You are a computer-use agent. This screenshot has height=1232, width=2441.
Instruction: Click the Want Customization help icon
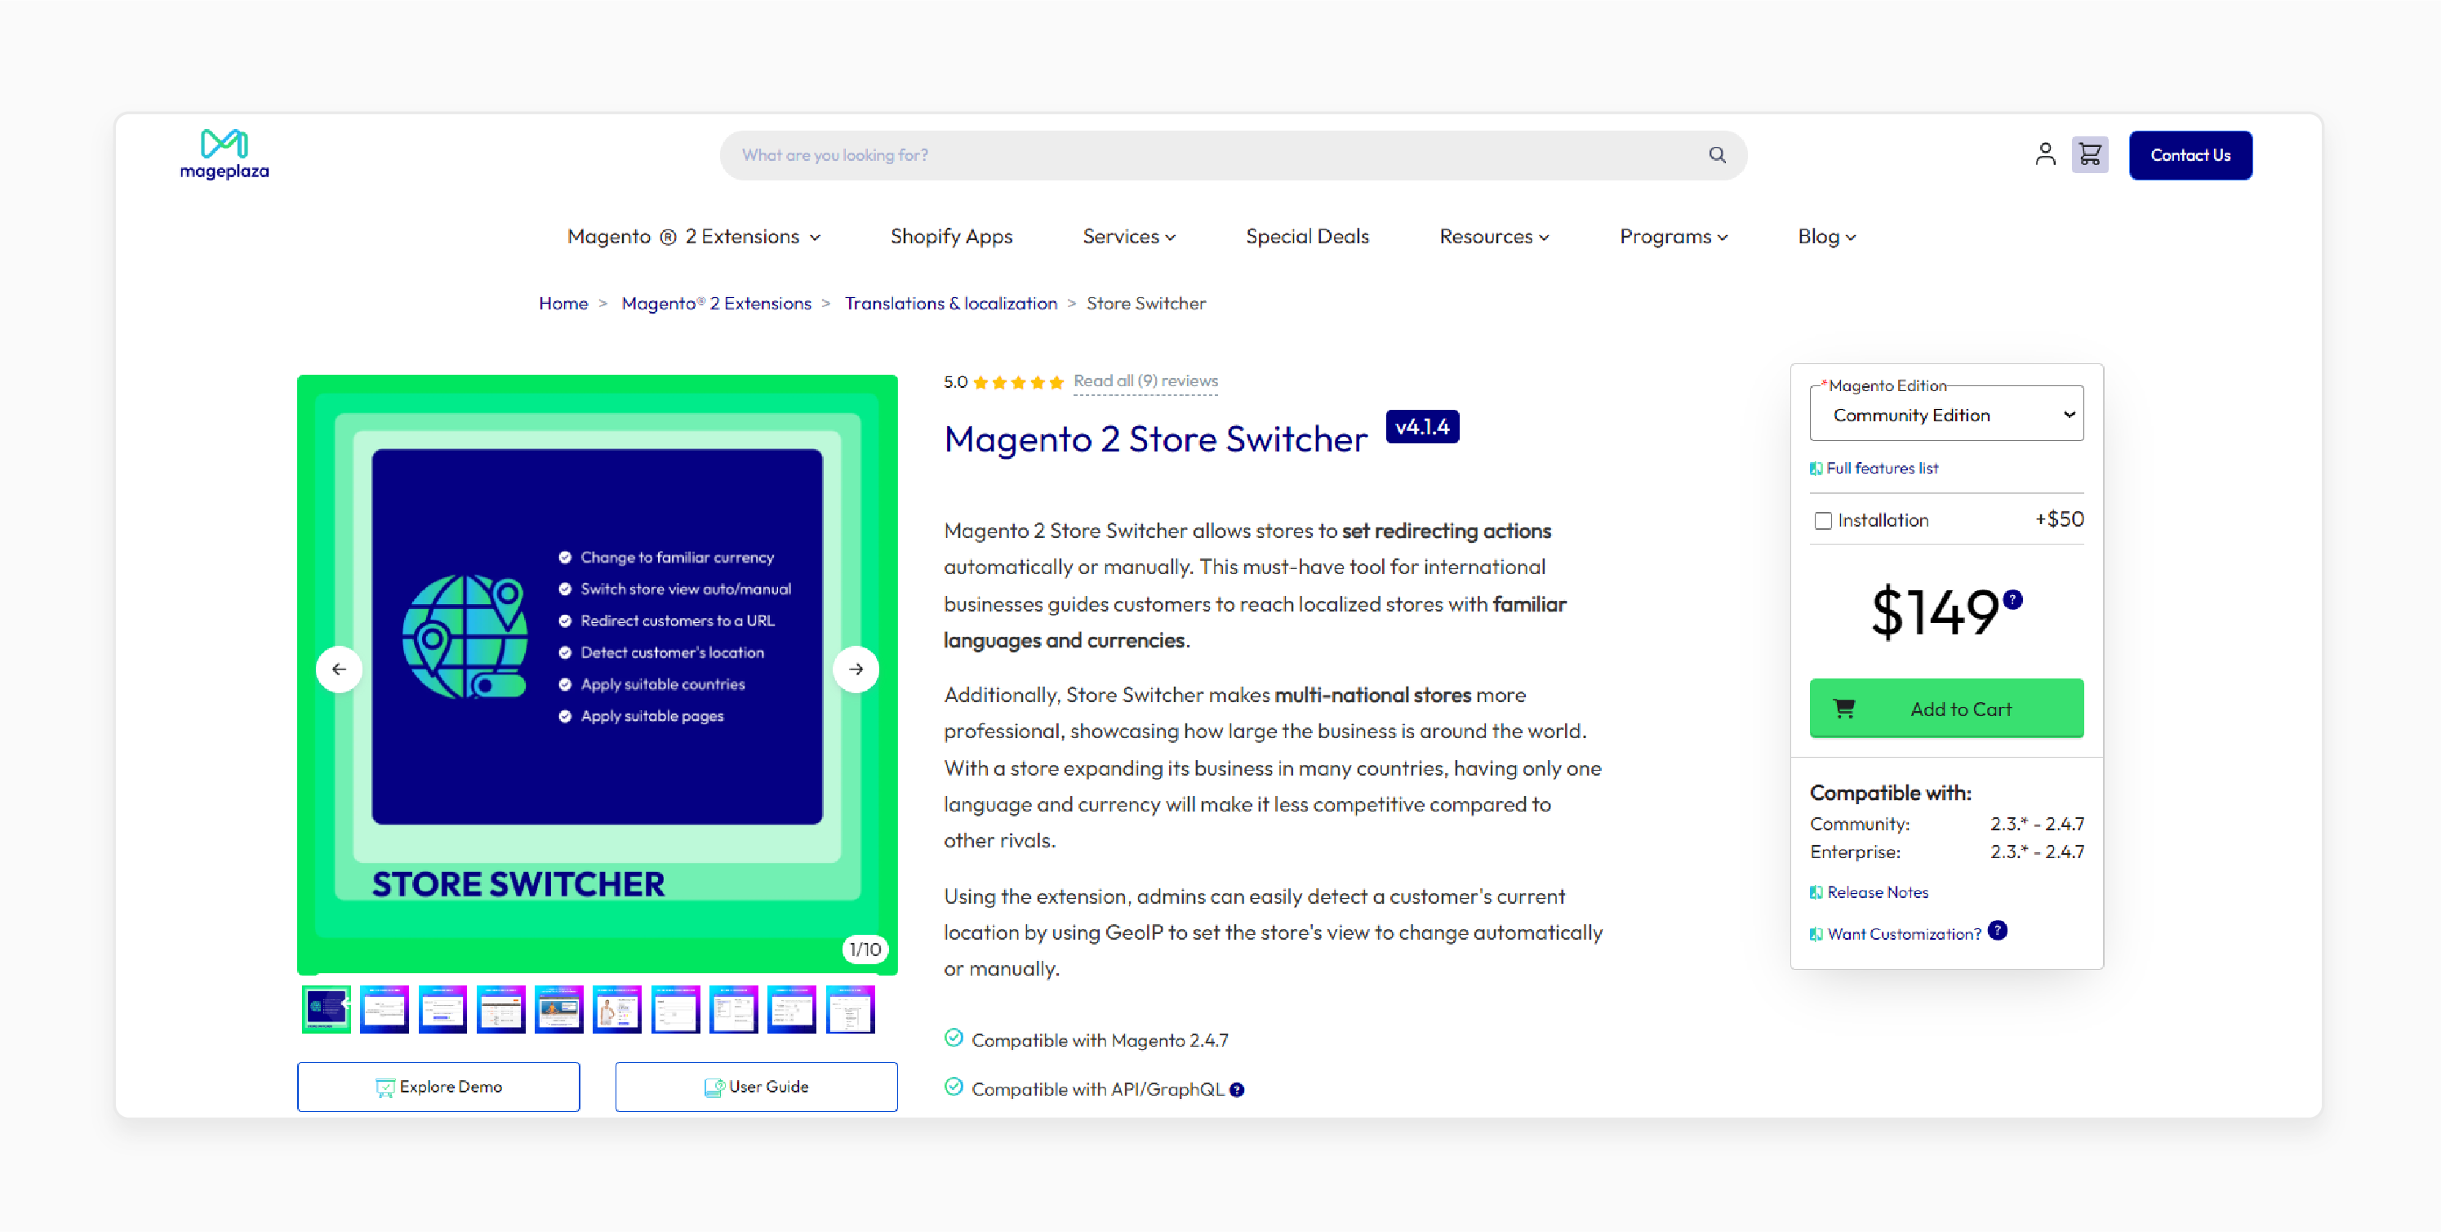click(1998, 930)
